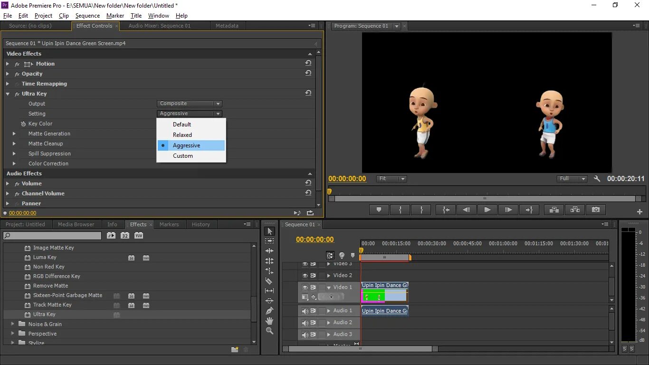Go to In point
Viewport: 649px width, 365px height.
[446, 210]
